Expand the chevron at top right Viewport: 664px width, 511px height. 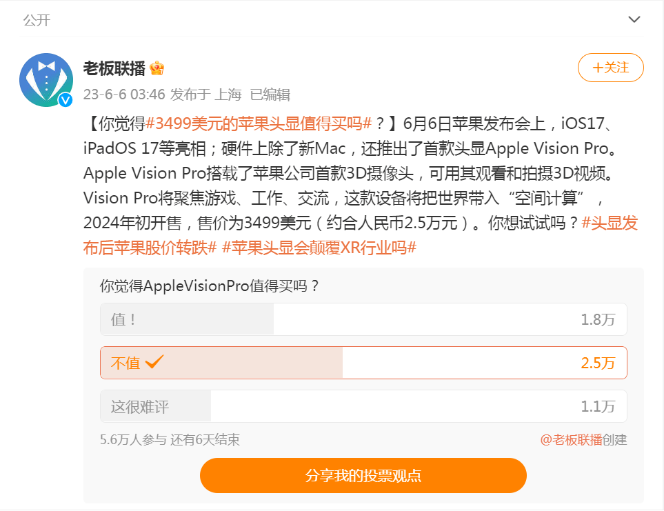pyautogui.click(x=634, y=19)
